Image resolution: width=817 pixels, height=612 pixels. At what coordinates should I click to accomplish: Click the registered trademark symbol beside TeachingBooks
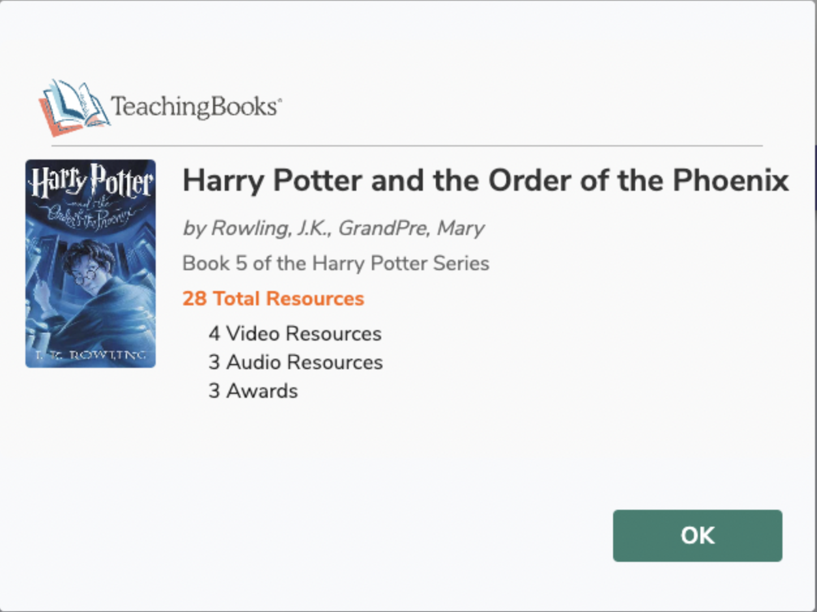pyautogui.click(x=280, y=100)
